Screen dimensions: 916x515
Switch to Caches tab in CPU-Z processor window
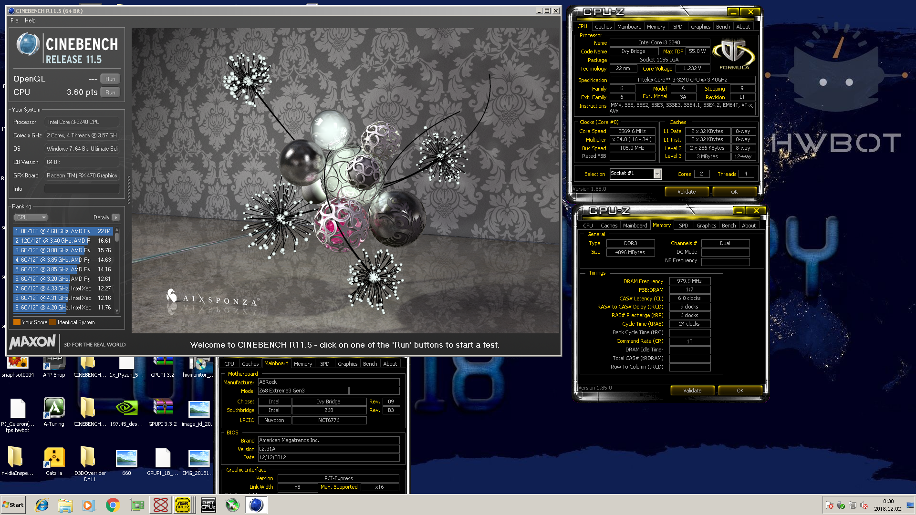pyautogui.click(x=603, y=27)
